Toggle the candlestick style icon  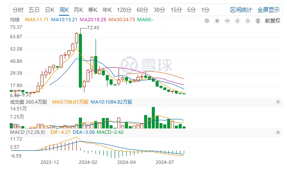[258, 21]
